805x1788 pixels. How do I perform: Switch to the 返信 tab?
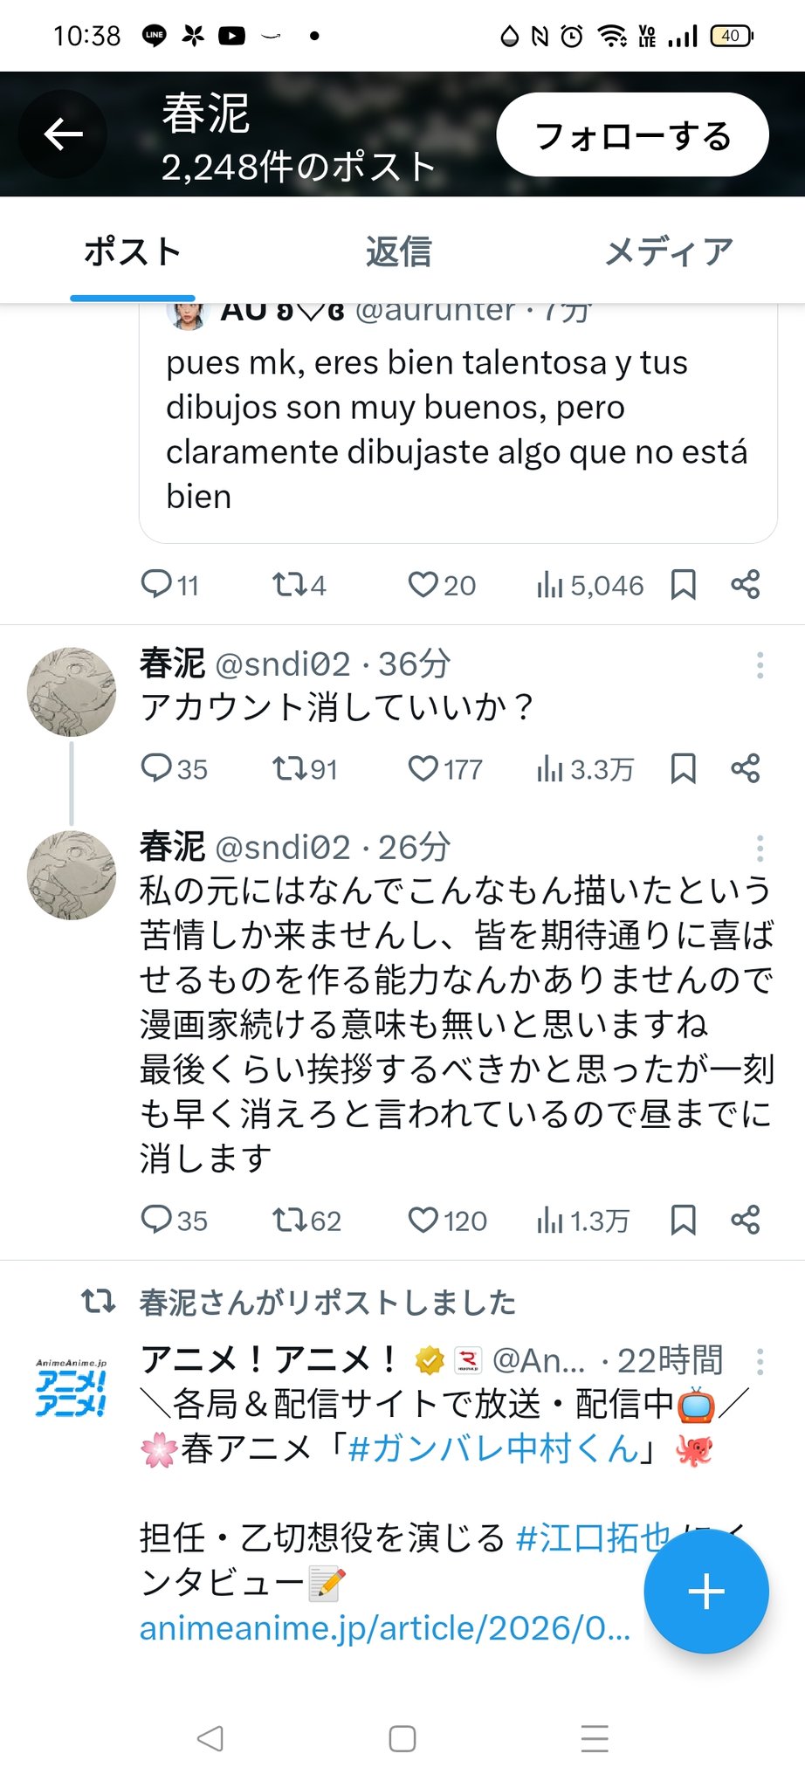(x=398, y=252)
